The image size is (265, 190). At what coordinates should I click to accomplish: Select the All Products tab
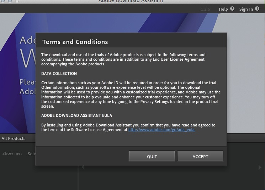point(14,139)
